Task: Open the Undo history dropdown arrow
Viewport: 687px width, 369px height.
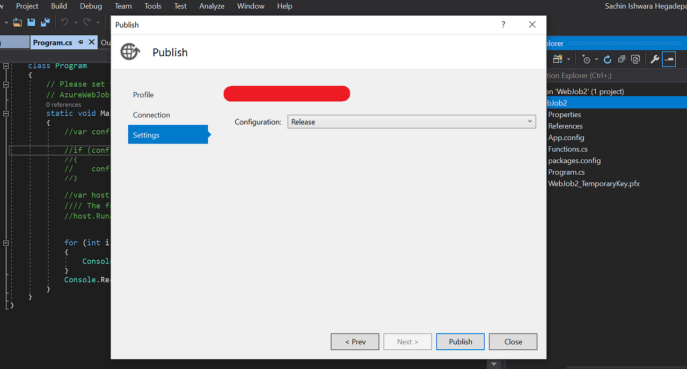Action: point(76,22)
